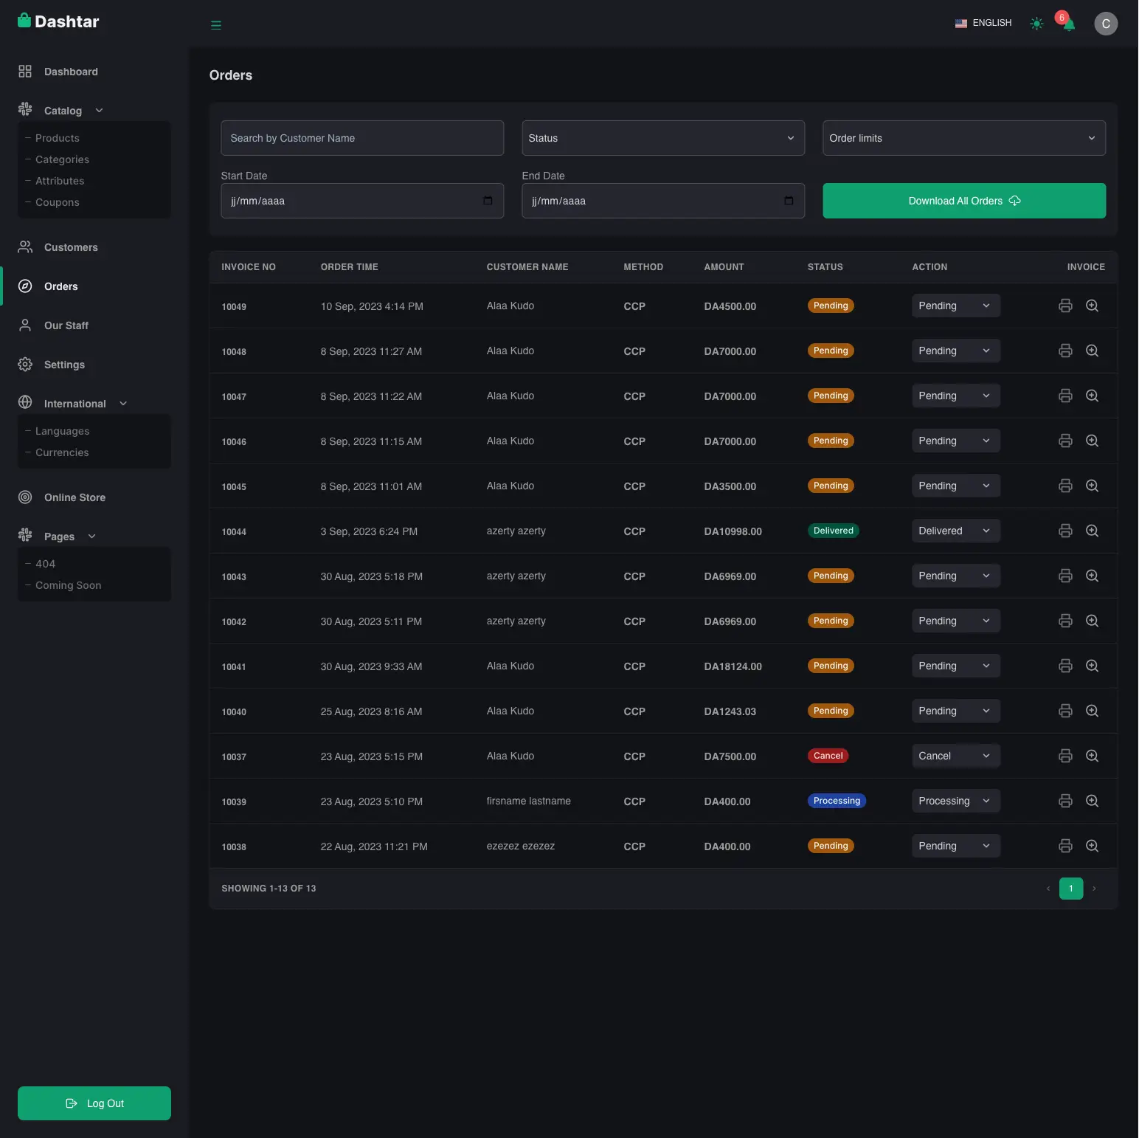Go to Customers in the sidebar
This screenshot has height=1138, width=1139.
point(71,247)
